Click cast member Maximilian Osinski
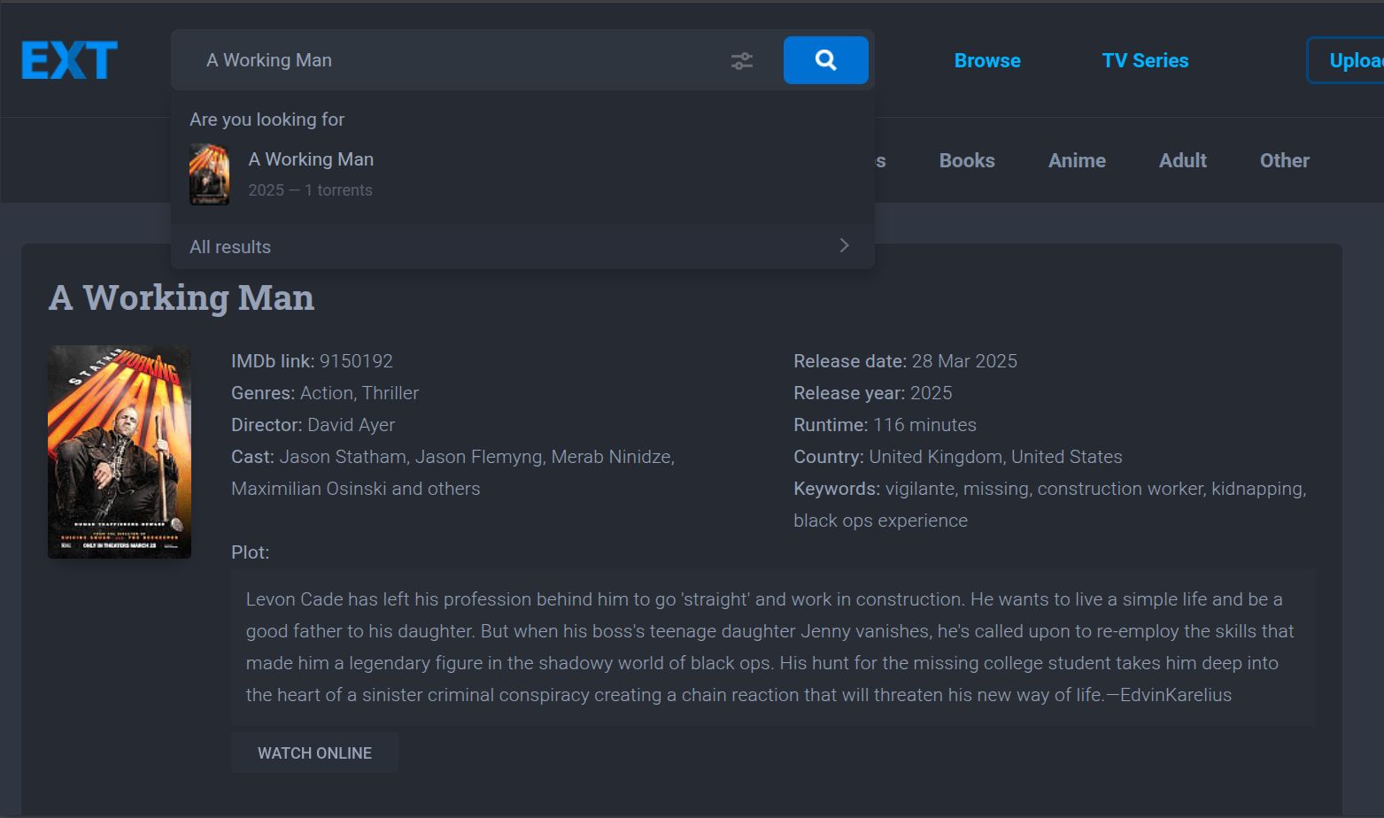This screenshot has width=1384, height=818. tap(309, 489)
